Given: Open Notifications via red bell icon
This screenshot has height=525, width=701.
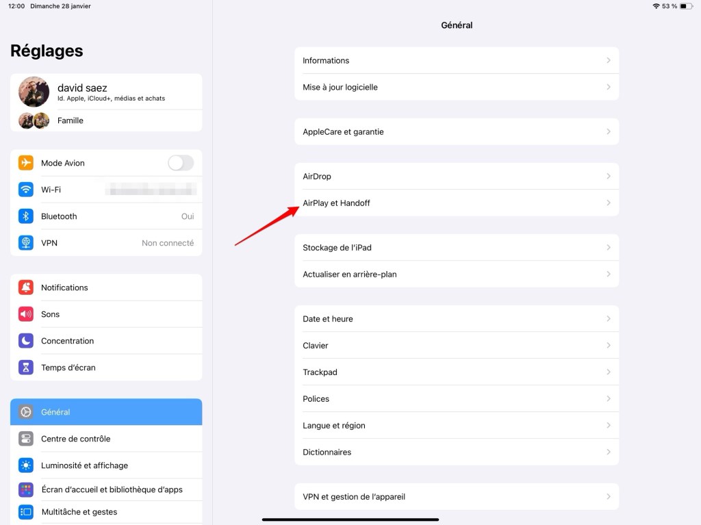Looking at the screenshot, I should (26, 287).
